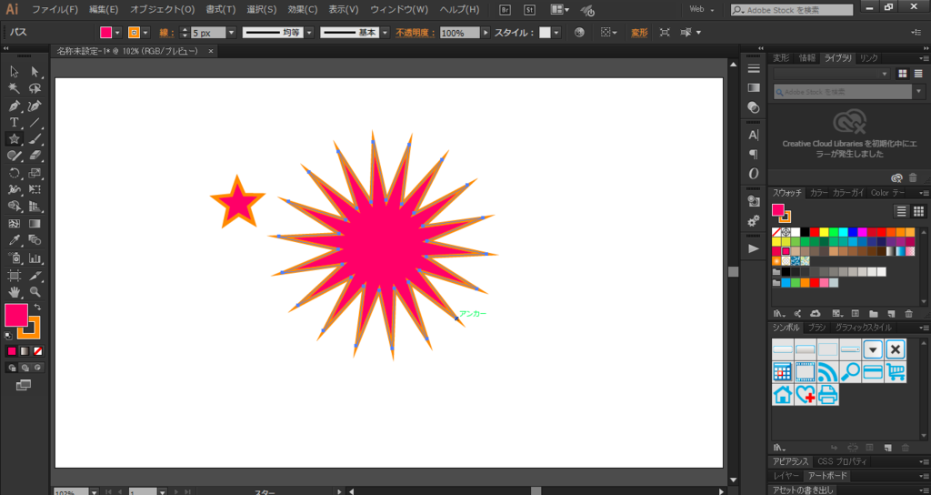Open variable width profile 均等 dropdown
Image resolution: width=931 pixels, height=495 pixels.
(309, 33)
